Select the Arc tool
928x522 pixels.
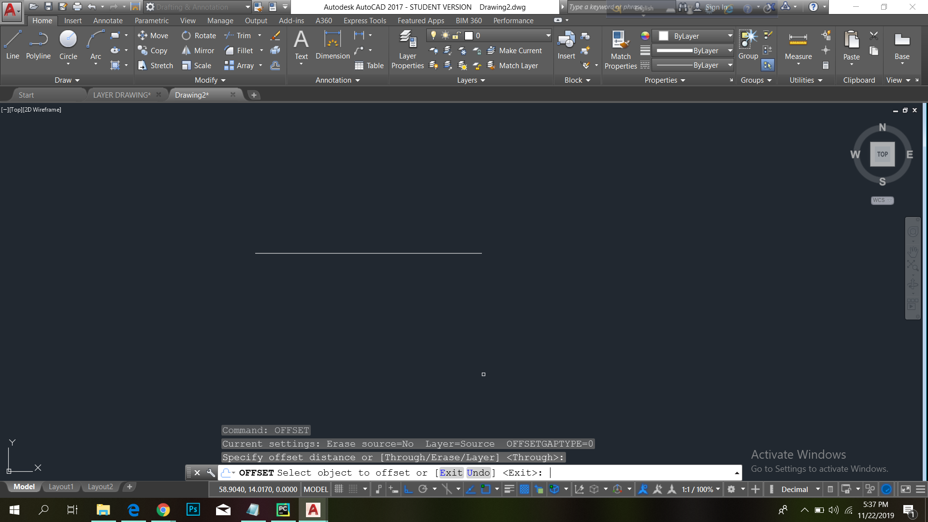[x=96, y=44]
